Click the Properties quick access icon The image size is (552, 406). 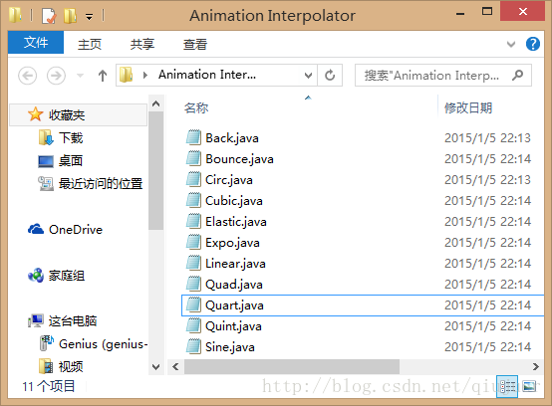[x=49, y=16]
